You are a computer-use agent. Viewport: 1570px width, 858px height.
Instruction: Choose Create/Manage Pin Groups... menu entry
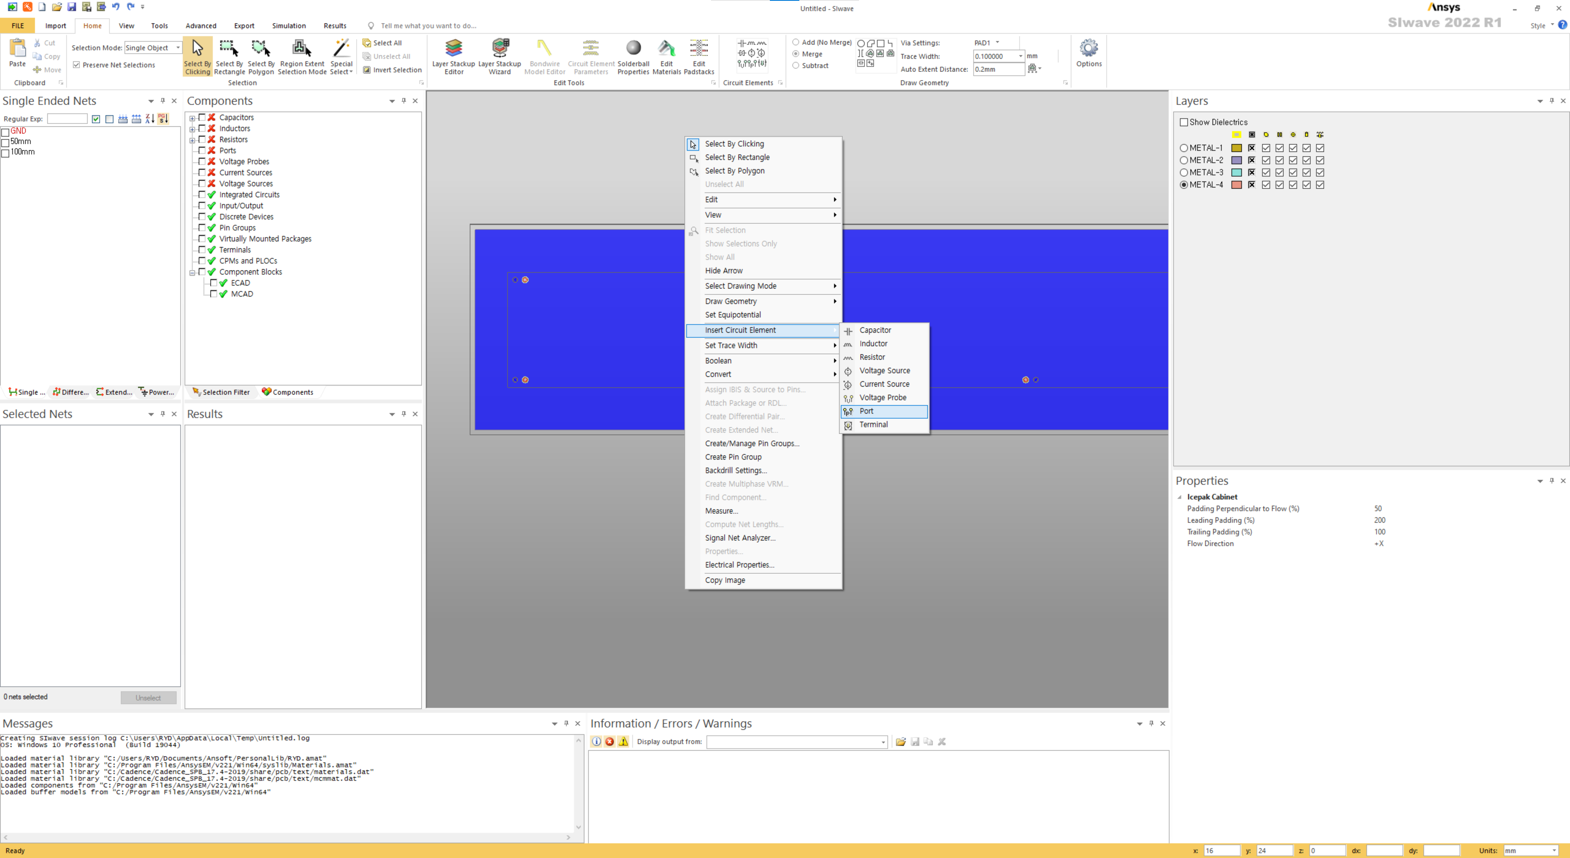click(764, 444)
